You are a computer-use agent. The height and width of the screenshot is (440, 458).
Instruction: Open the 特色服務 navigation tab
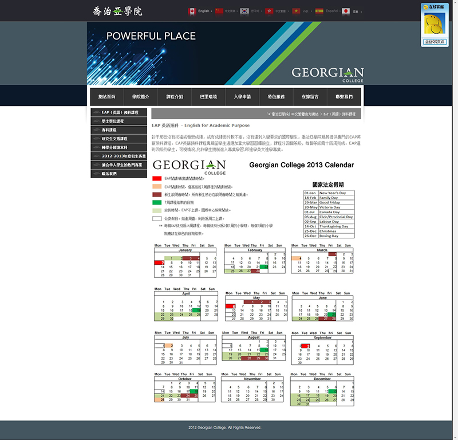[277, 97]
